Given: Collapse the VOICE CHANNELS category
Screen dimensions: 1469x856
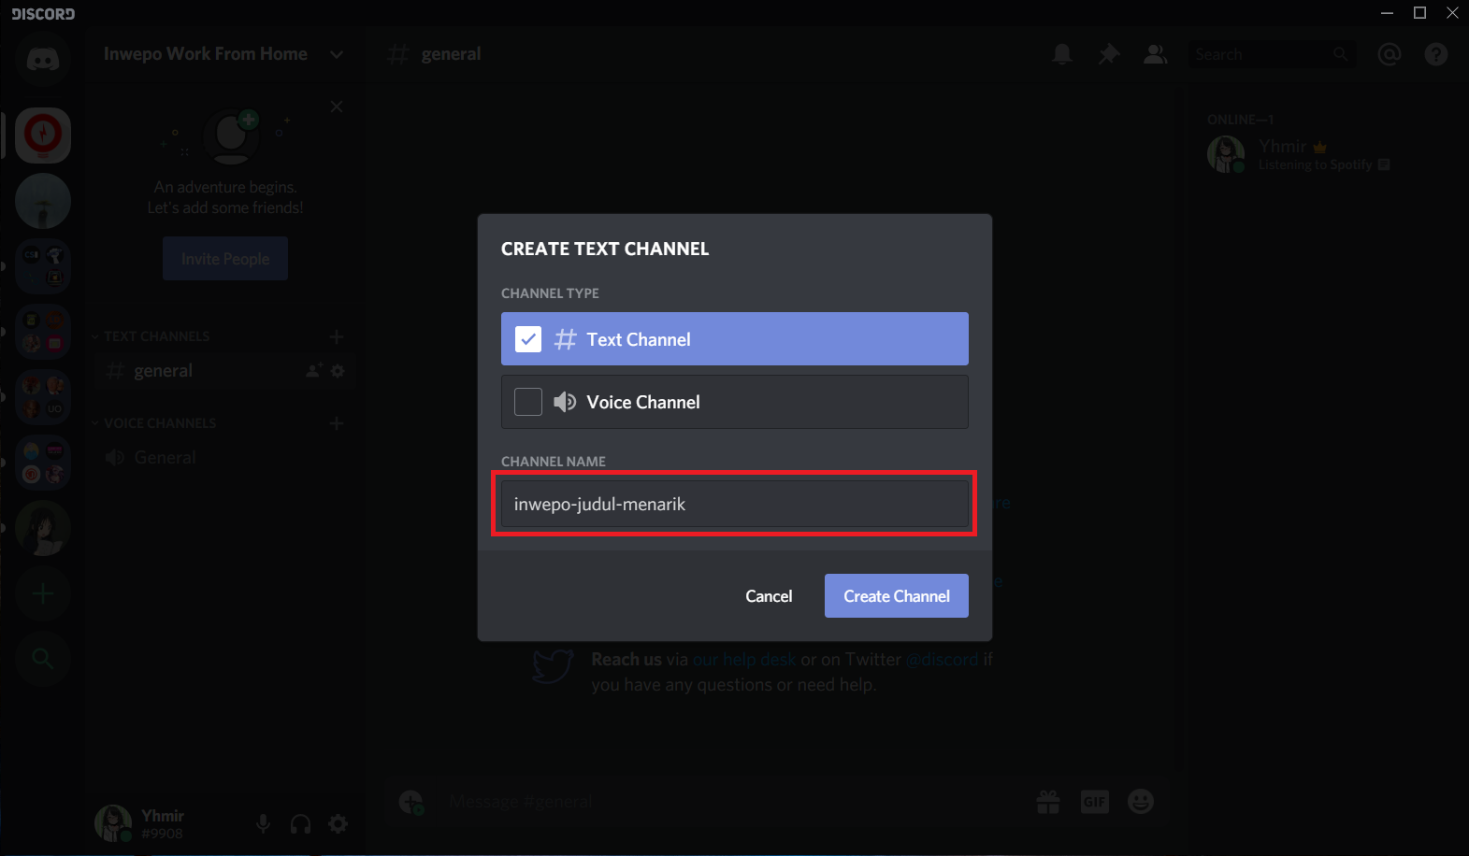Looking at the screenshot, I should point(153,423).
